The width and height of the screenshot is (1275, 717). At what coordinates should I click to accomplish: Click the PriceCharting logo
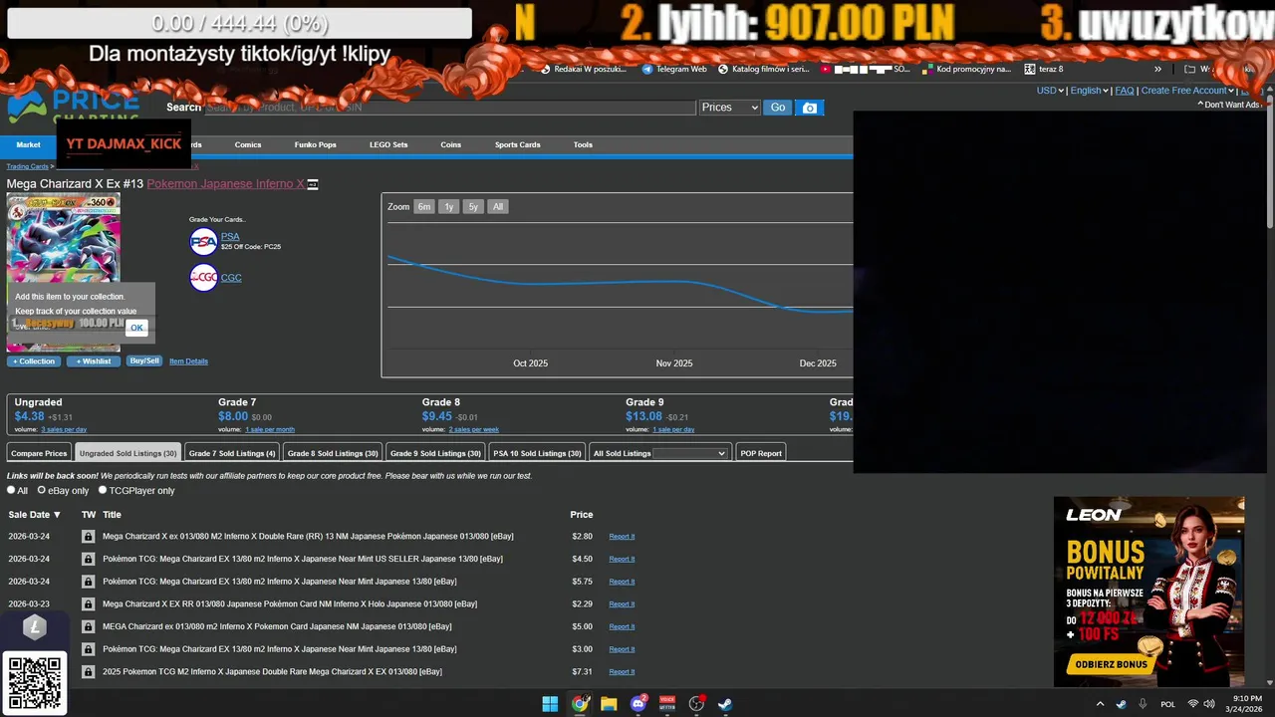[x=74, y=106]
